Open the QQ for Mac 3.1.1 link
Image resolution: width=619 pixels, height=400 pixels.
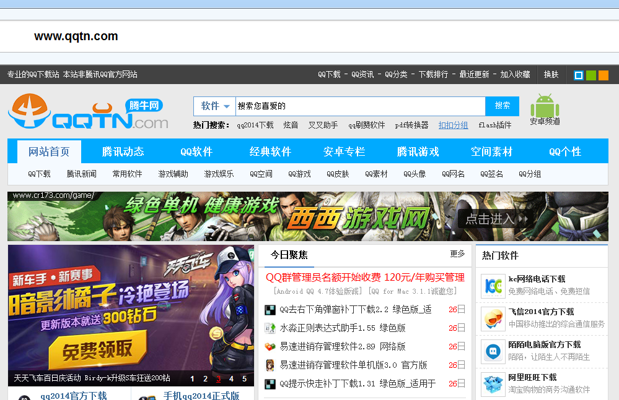point(413,291)
